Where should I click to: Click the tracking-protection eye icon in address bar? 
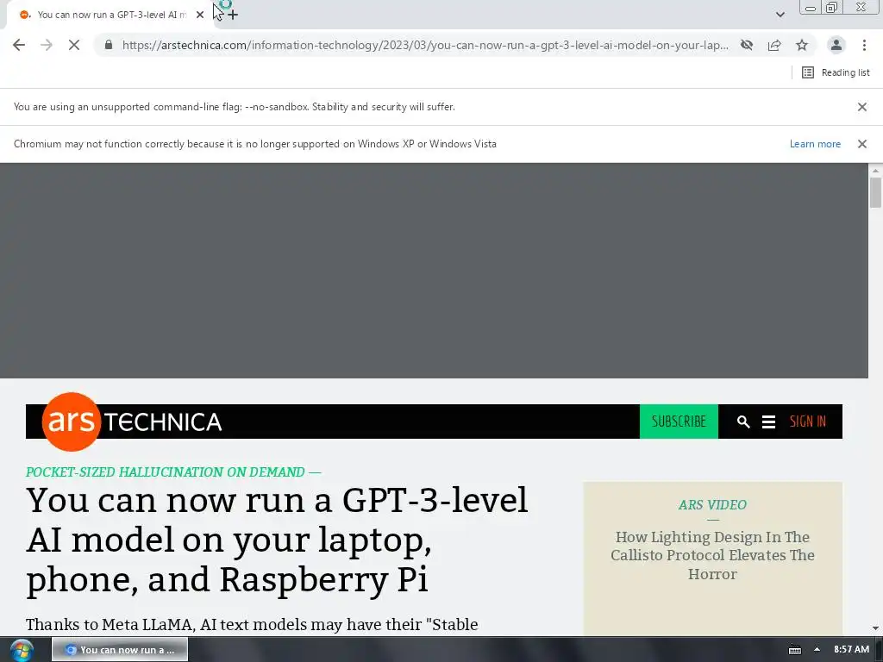747,45
